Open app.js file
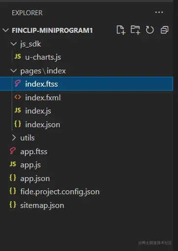This screenshot has width=178, height=251. (30, 165)
